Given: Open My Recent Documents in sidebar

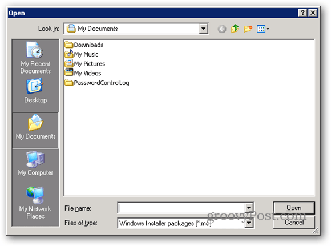Looking at the screenshot, I should (x=35, y=58).
